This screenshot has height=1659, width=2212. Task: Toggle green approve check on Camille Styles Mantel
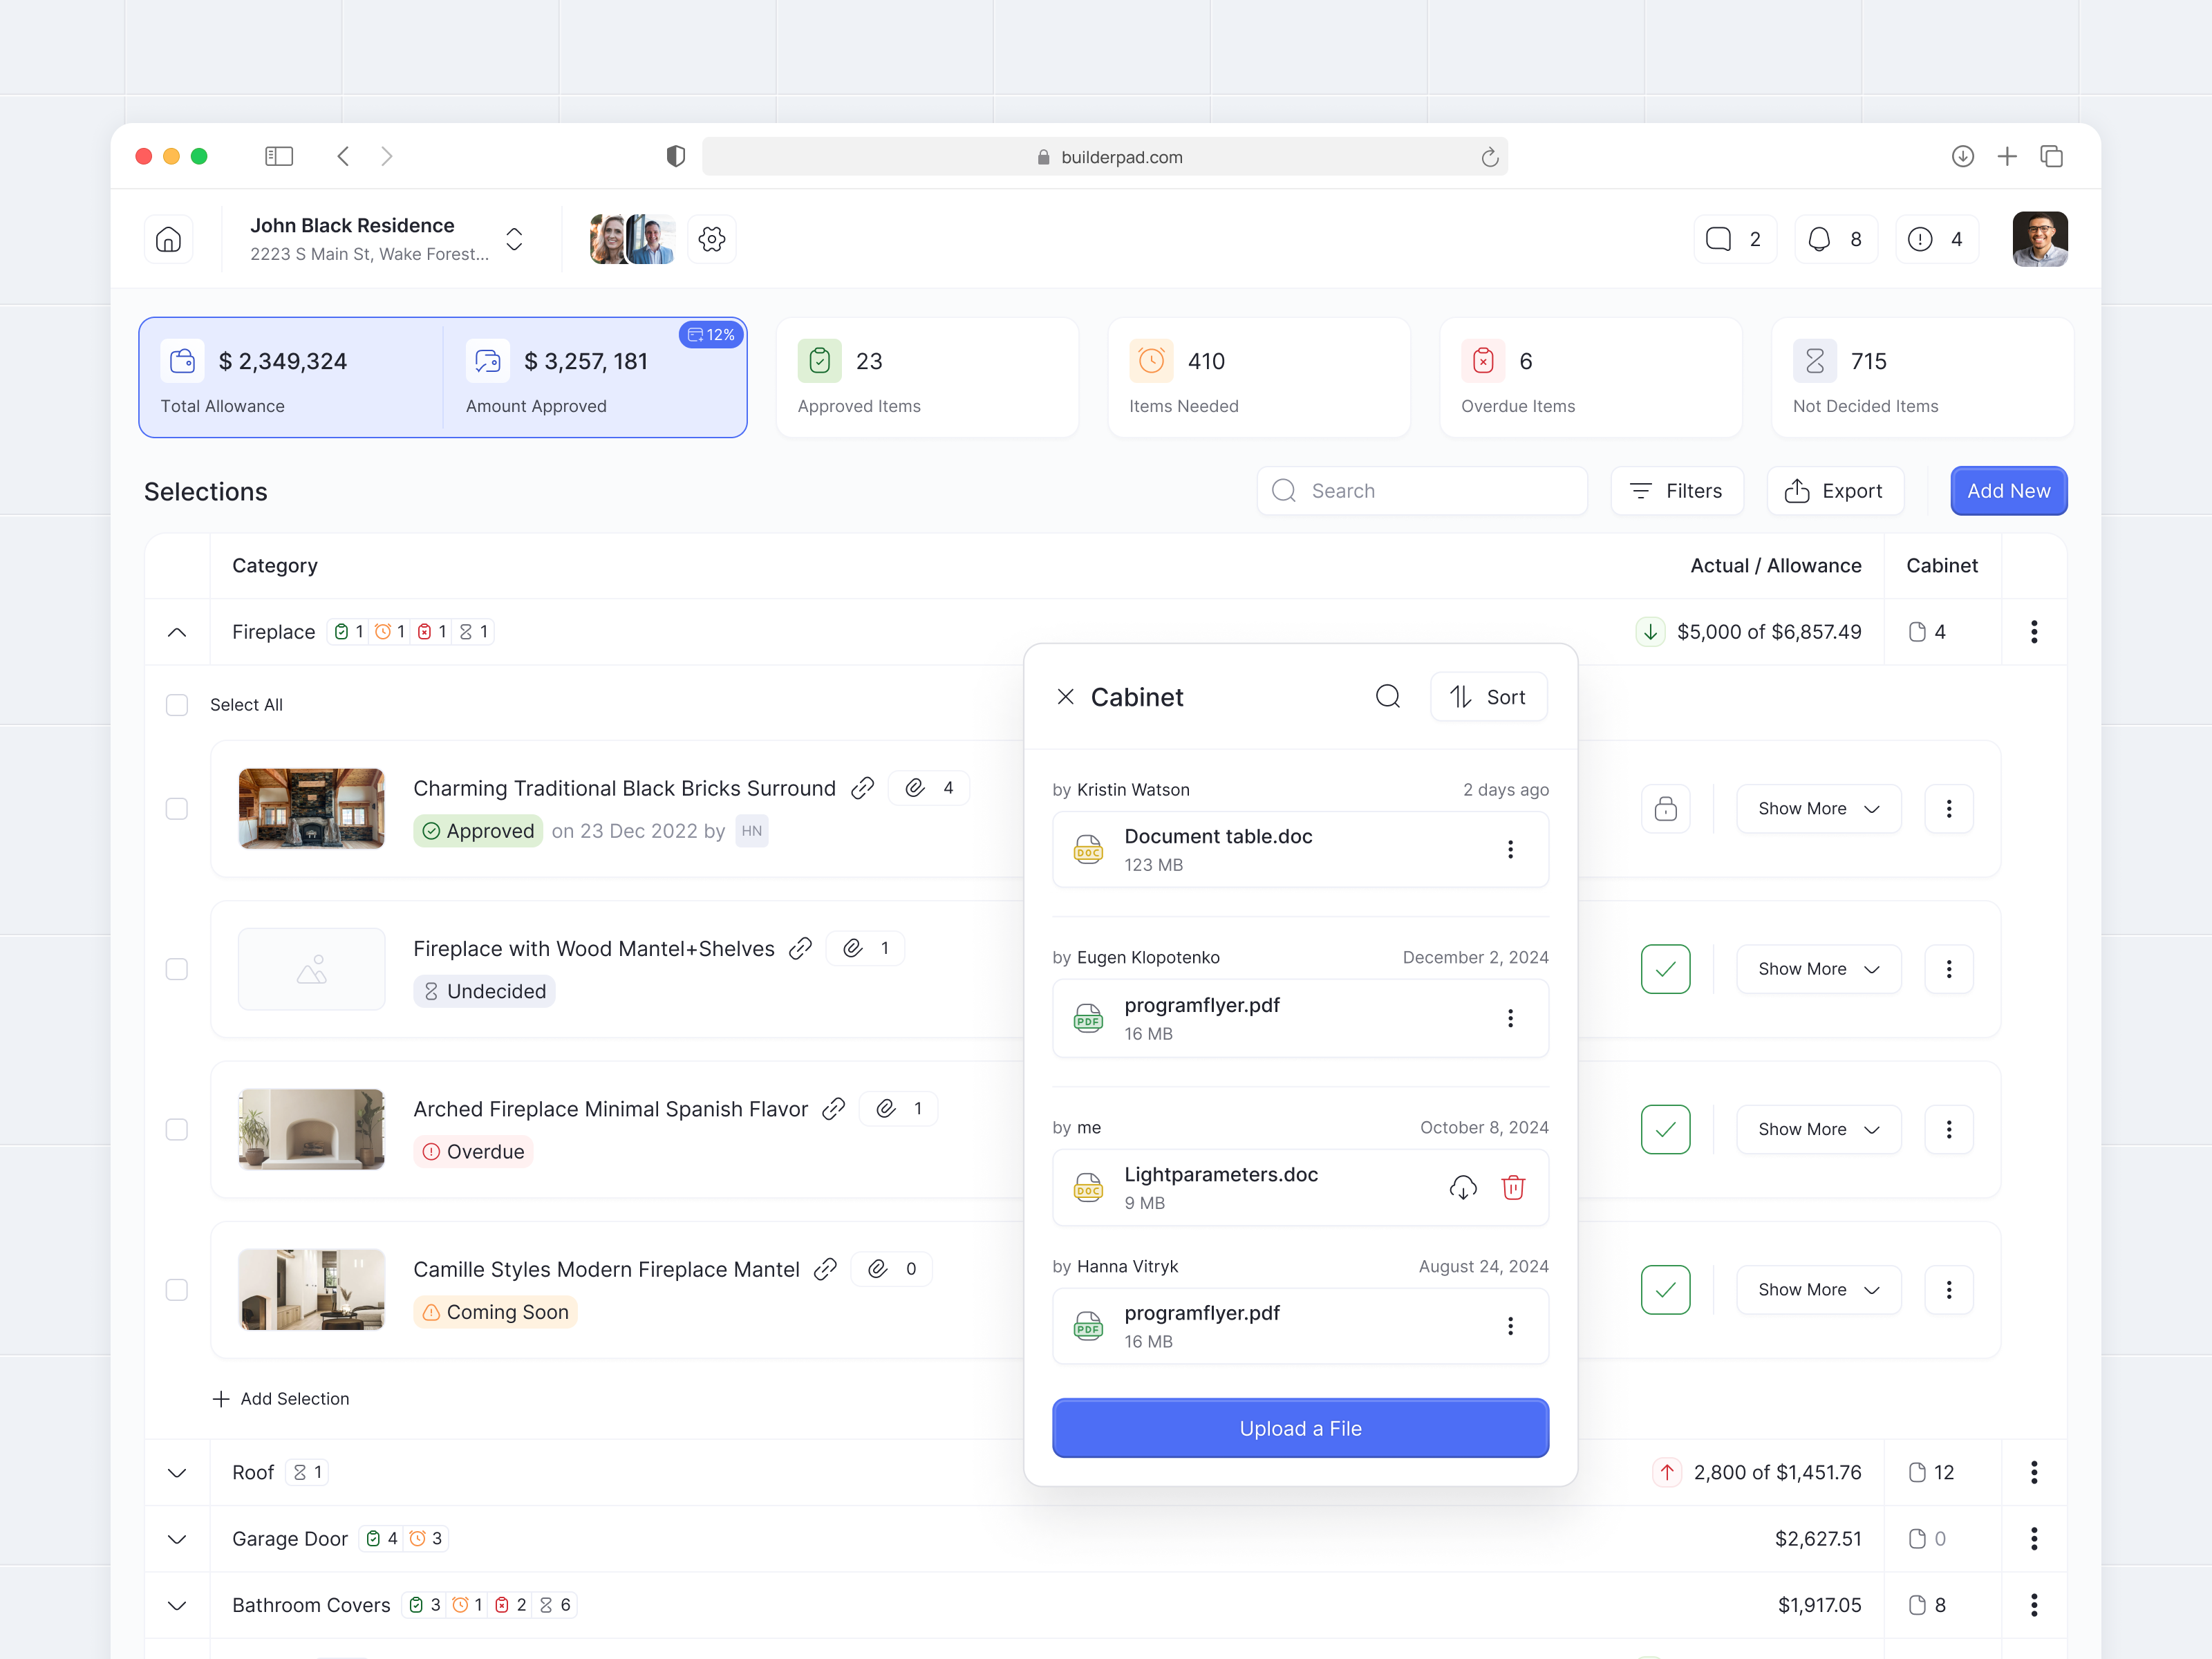coord(1665,1289)
